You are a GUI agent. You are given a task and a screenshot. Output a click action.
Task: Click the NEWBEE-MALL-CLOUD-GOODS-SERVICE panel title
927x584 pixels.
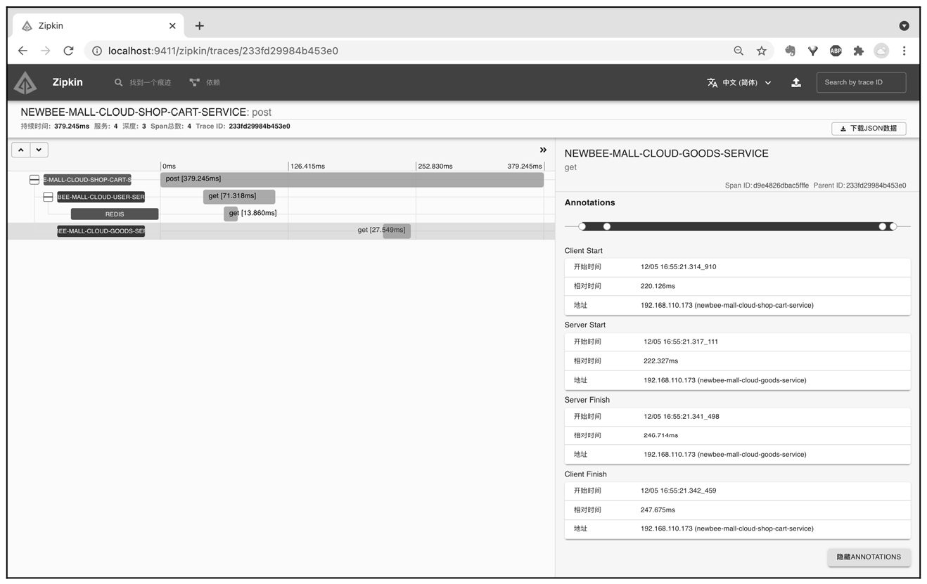666,153
